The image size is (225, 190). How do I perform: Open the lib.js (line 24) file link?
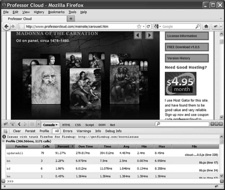coord(209,170)
